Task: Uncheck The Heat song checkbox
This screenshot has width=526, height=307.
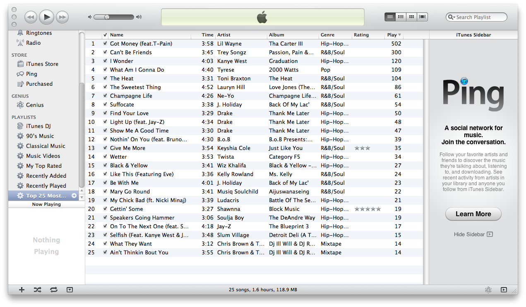Action: pos(105,78)
